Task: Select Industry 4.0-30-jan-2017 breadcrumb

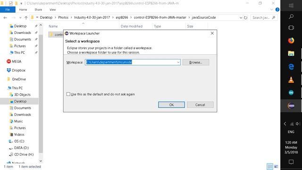Action: click(x=92, y=17)
